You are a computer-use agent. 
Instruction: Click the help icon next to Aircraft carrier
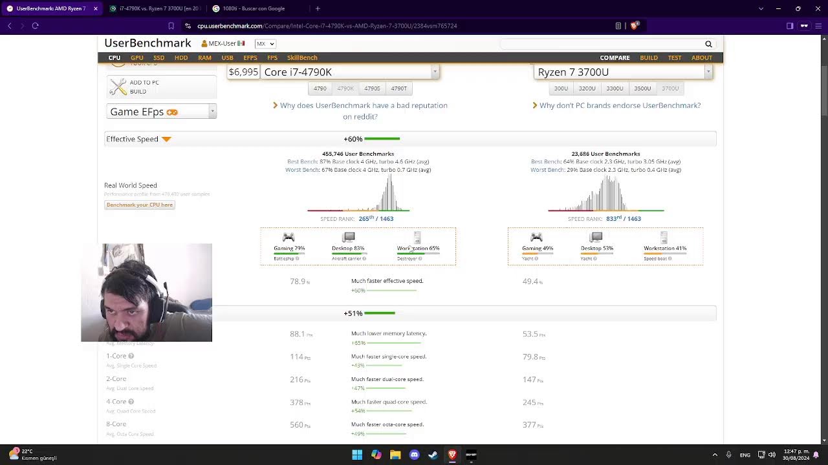click(364, 259)
